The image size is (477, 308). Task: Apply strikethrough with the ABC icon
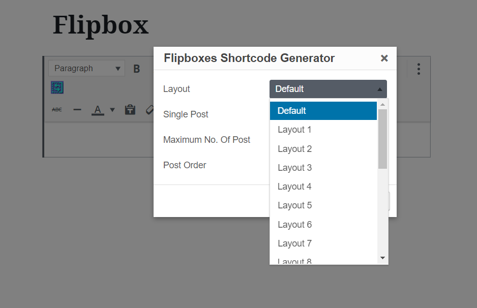pos(57,109)
